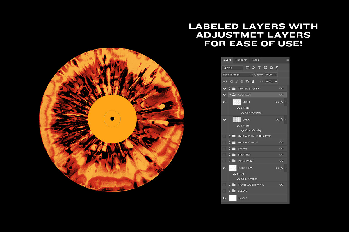Collapse DARK layer effects list
This screenshot has width=349, height=232.
tap(286, 120)
